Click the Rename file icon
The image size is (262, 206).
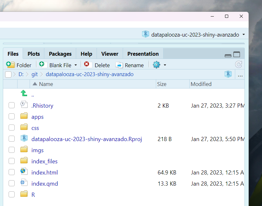pyautogui.click(x=119, y=65)
